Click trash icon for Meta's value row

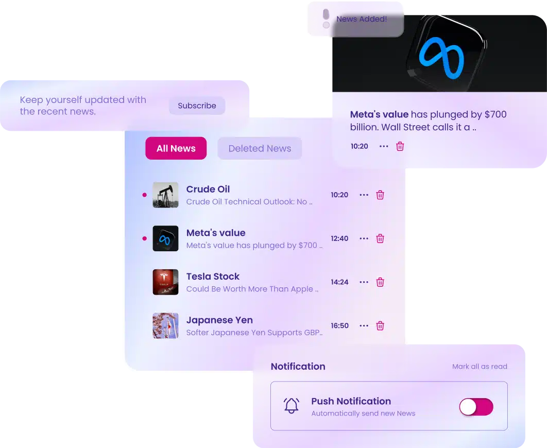(380, 238)
